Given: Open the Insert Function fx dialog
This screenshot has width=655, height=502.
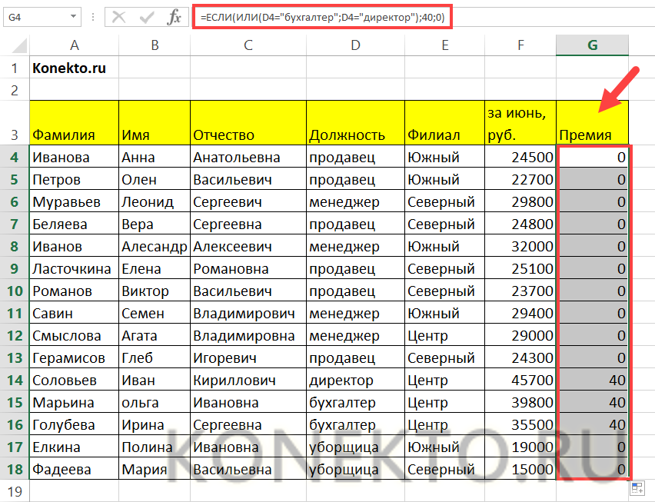Looking at the screenshot, I should click(175, 17).
